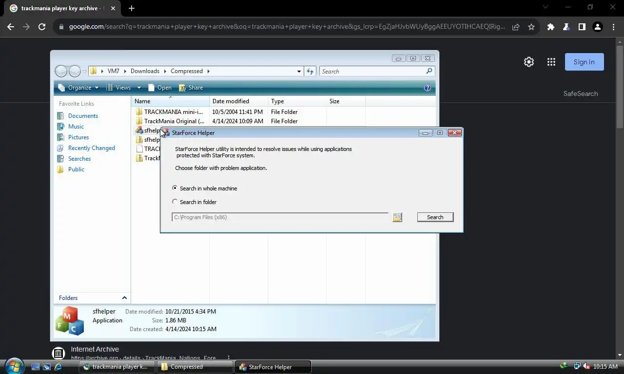This screenshot has width=624, height=374.
Task: Reload the Chrome page
Action: pos(42,27)
